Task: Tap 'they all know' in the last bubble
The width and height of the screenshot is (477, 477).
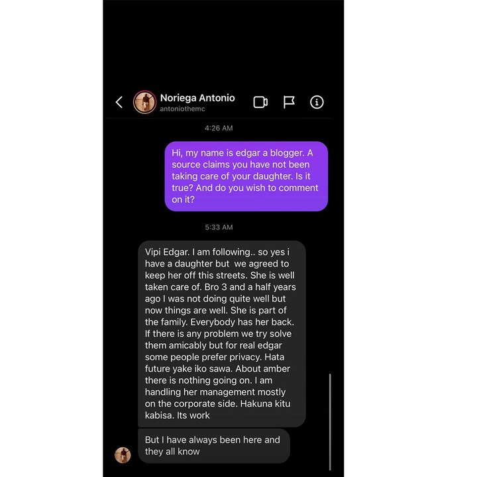Action: point(172,451)
